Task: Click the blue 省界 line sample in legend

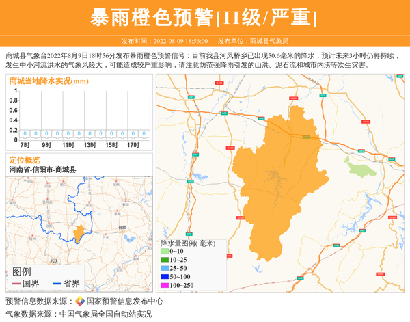Action: [x=57, y=284]
